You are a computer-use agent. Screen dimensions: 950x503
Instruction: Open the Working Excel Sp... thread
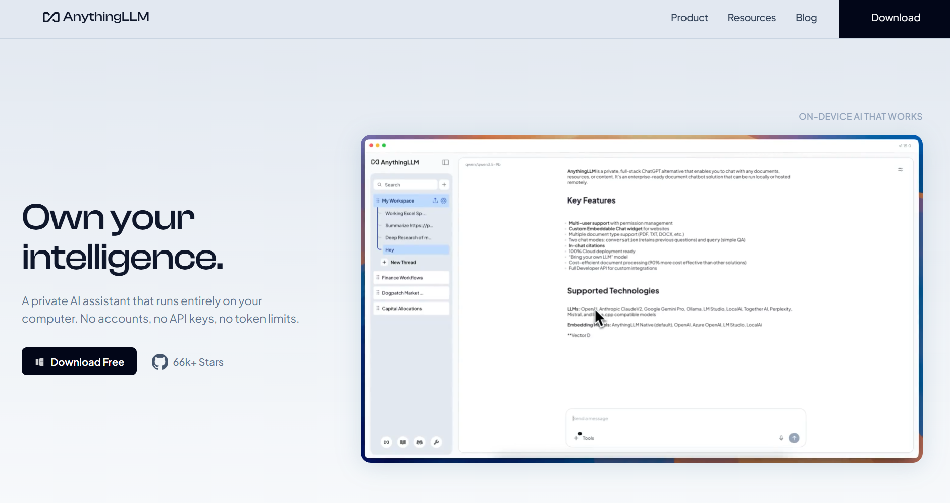[x=405, y=213]
